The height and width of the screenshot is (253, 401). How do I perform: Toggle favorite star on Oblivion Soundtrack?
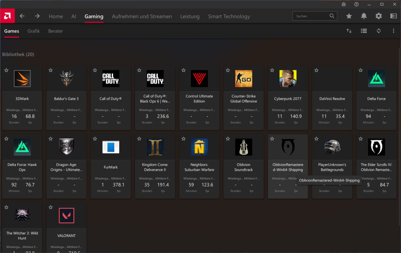pos(228,139)
